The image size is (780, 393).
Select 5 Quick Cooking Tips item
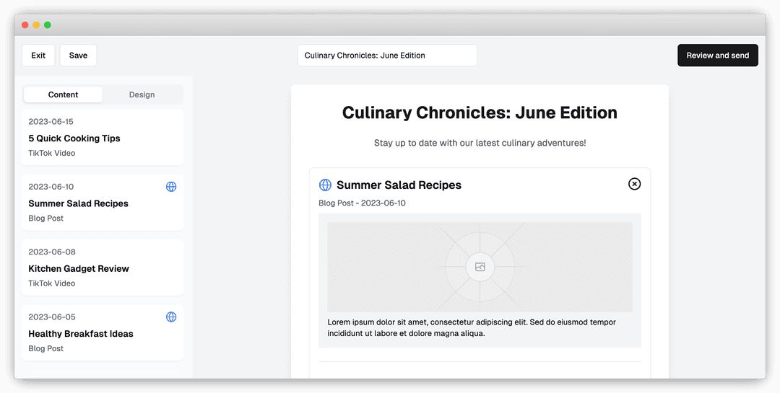point(103,138)
